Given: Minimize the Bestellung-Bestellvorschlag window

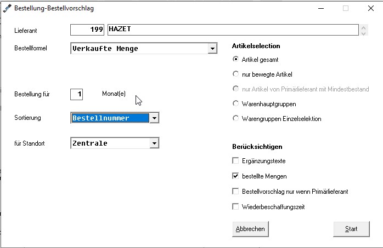Looking at the screenshot, I should [321, 8].
